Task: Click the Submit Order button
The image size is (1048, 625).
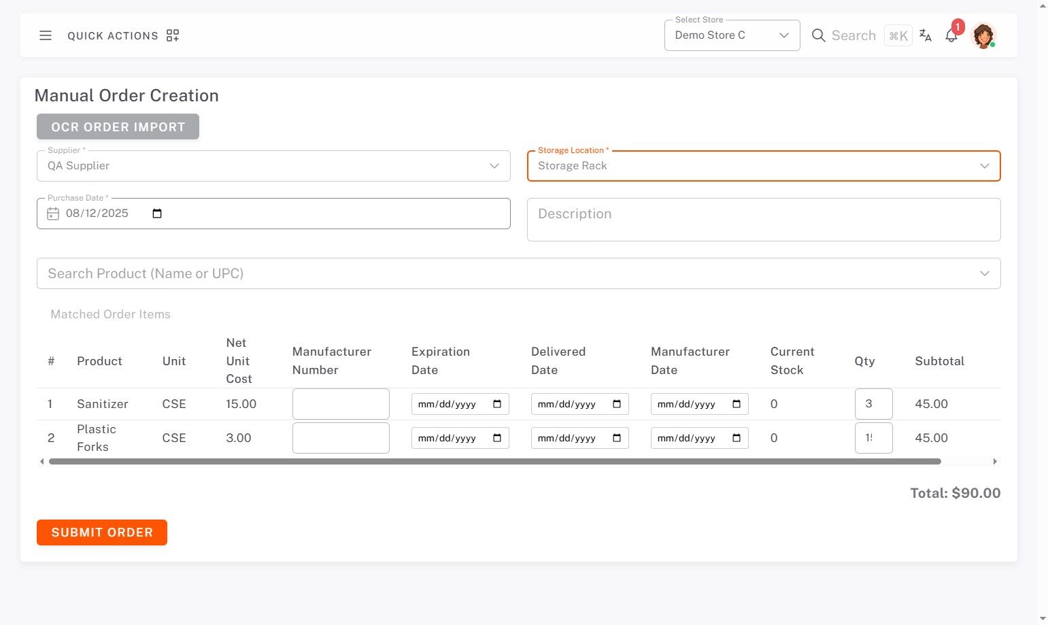Action: pyautogui.click(x=102, y=533)
